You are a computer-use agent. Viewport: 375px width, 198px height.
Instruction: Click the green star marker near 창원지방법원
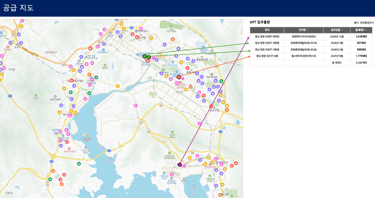[221, 81]
